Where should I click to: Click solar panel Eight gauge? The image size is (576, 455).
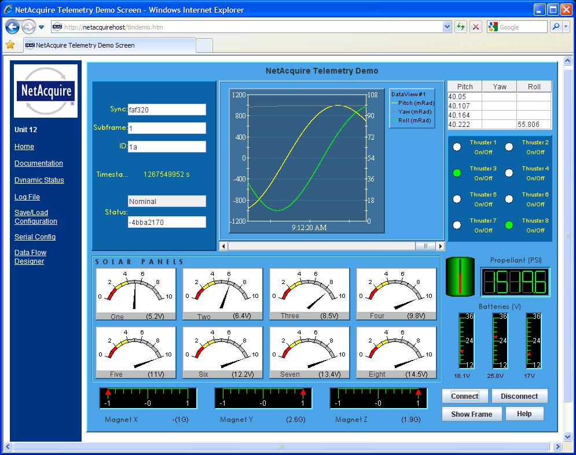[397, 352]
